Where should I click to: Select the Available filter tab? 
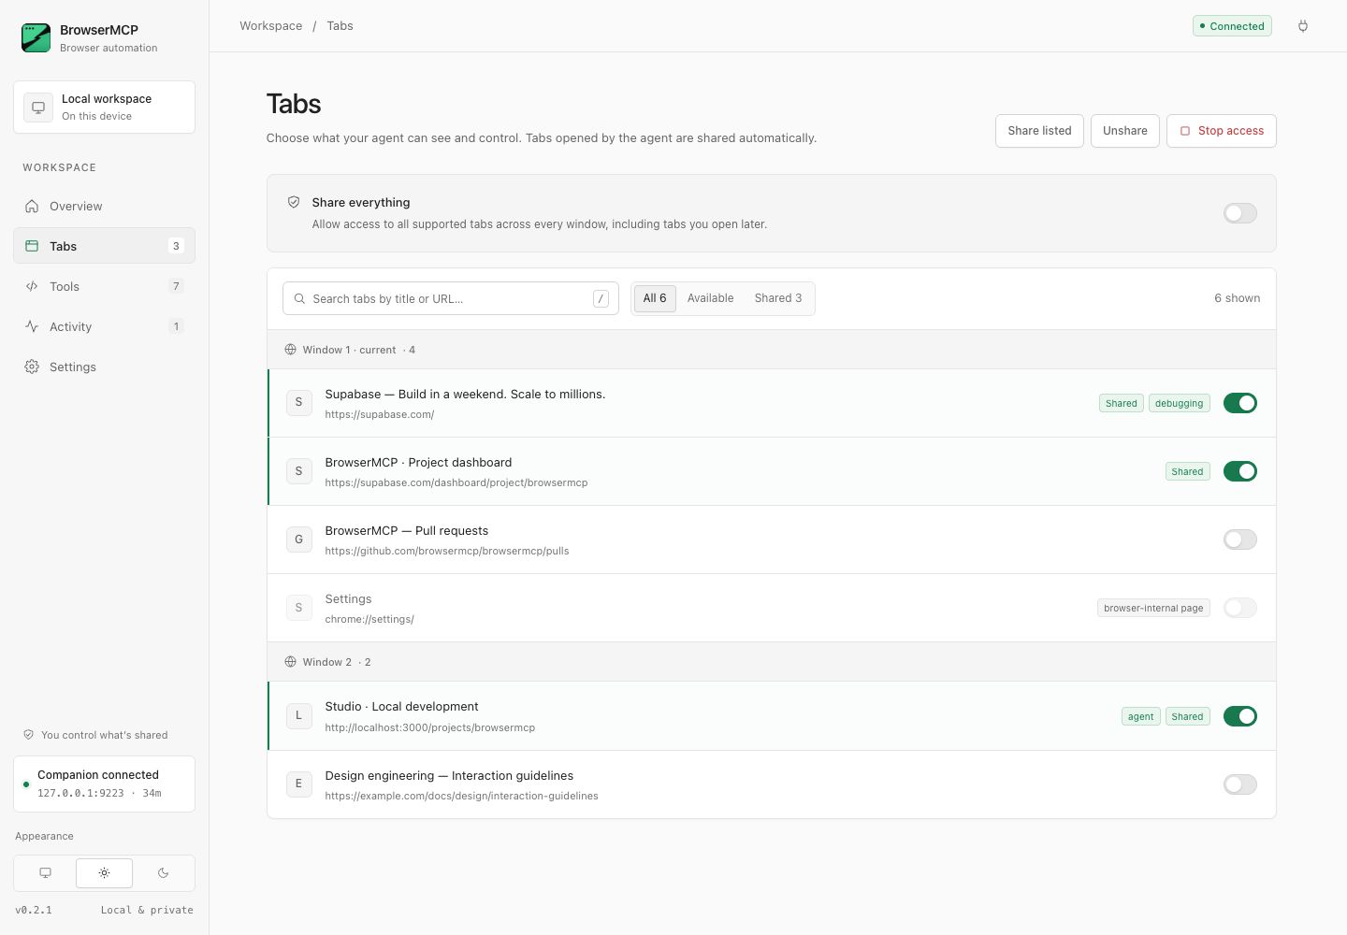711,298
